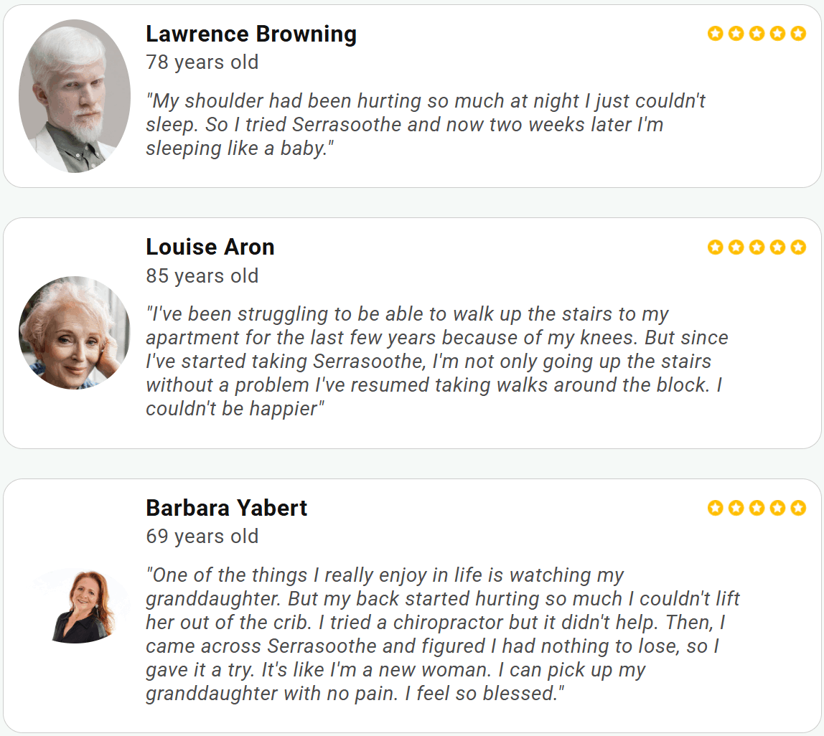Open Lawrence Browning's profile photo
Image resolution: width=824 pixels, height=736 pixels.
pyautogui.click(x=75, y=96)
